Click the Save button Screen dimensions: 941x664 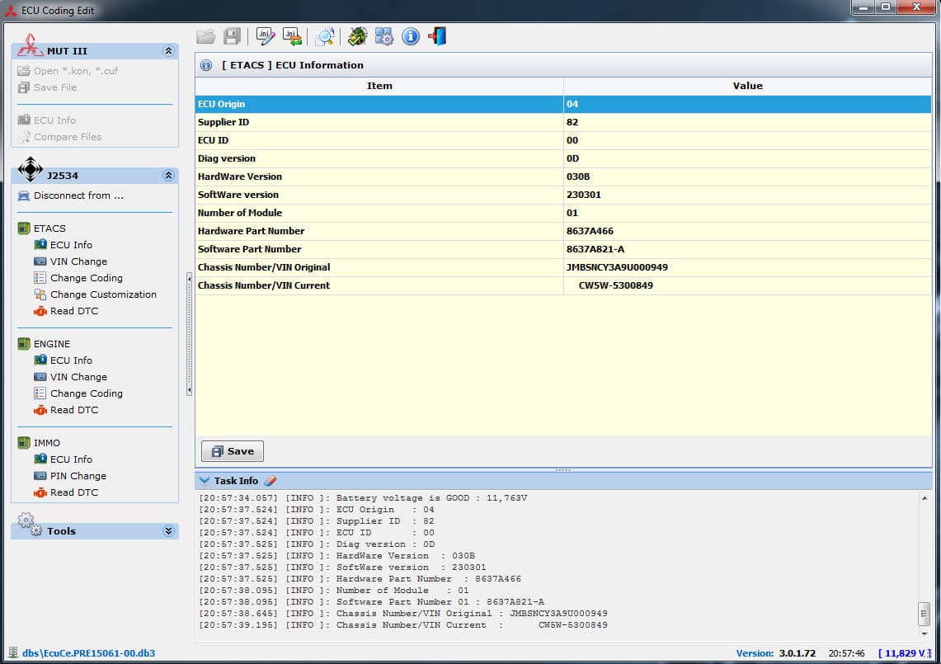233,451
